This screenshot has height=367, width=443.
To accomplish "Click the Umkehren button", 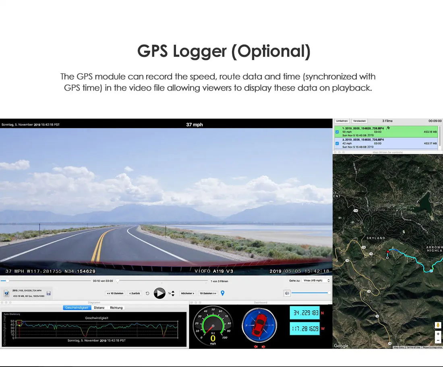I will (342, 121).
